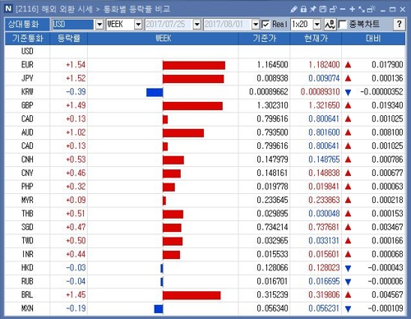This screenshot has width=411, height=319.
Task: Select the KRW currency row
Action: point(205,92)
